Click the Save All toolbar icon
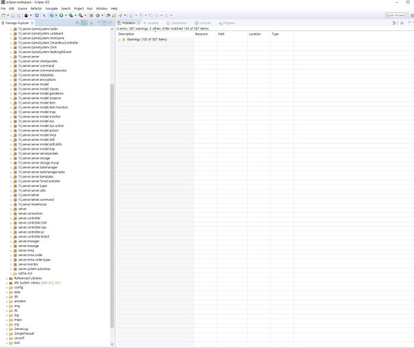The width and height of the screenshot is (414, 348). point(19,15)
